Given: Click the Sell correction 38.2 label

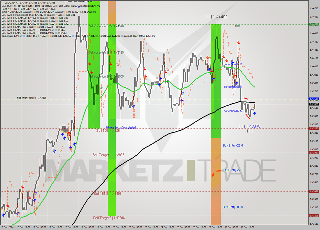Looking at the screenshot, I should pos(106,76).
